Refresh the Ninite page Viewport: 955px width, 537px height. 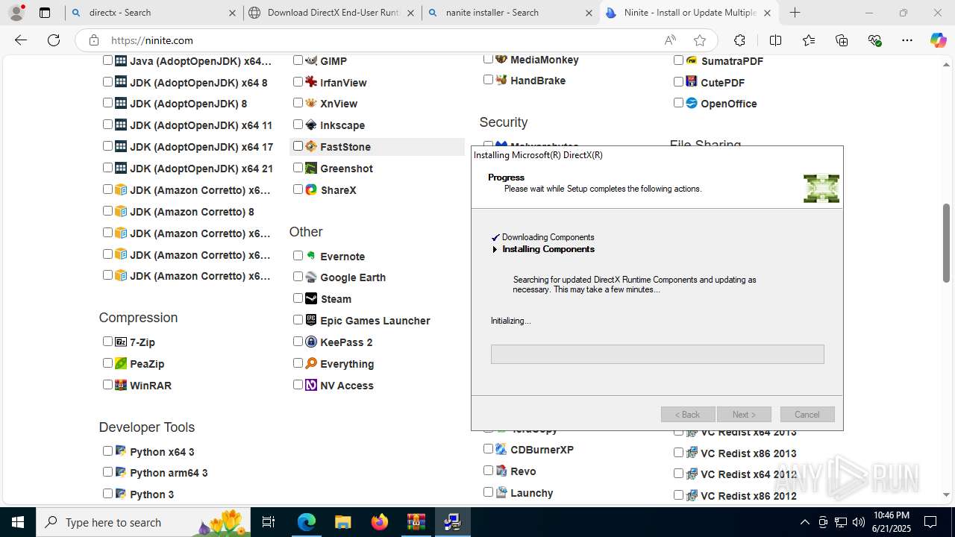(54, 40)
